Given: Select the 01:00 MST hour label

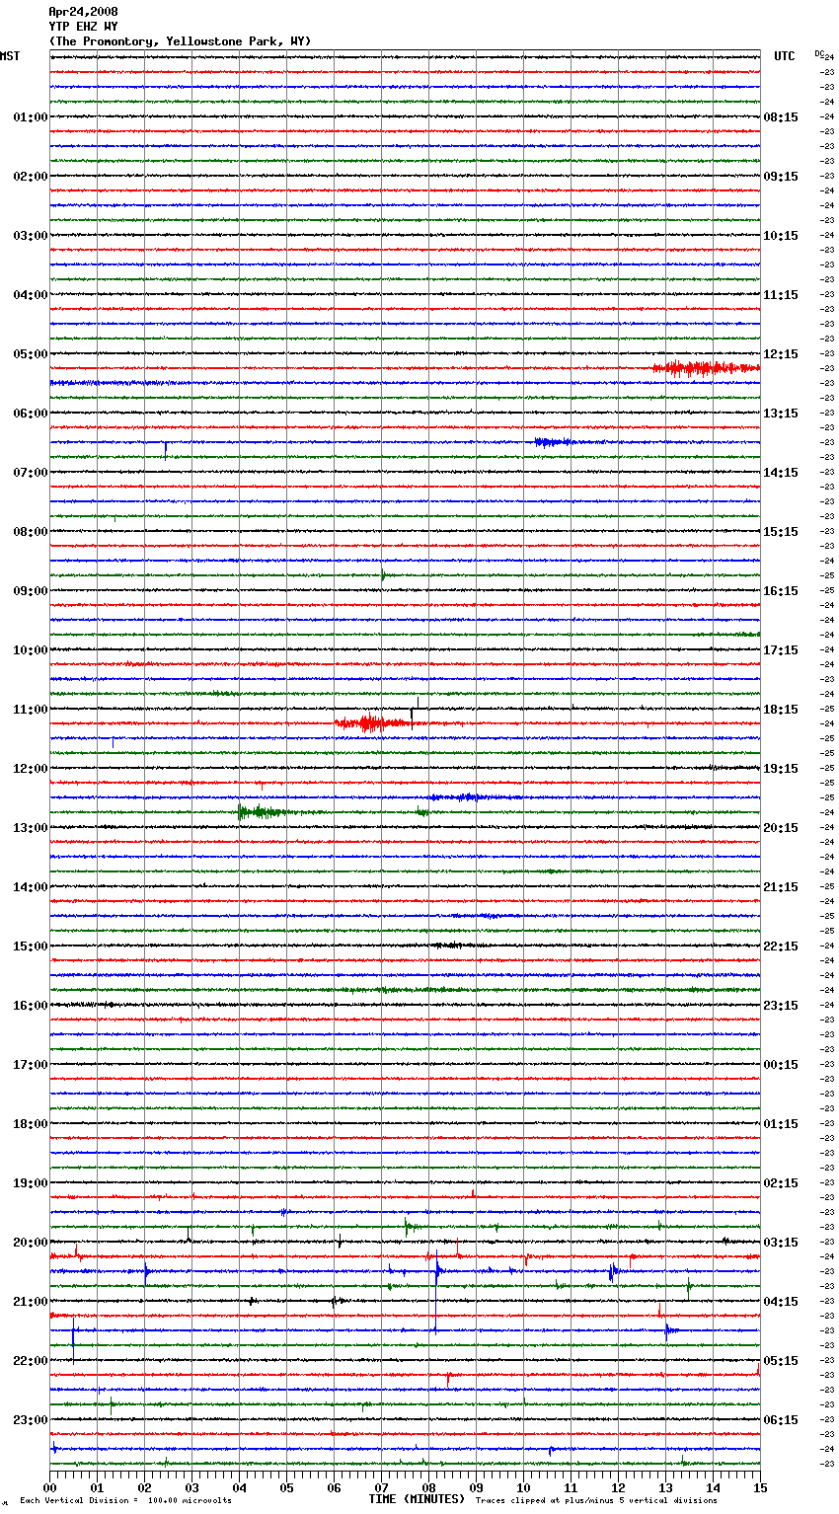Looking at the screenshot, I should click(30, 117).
